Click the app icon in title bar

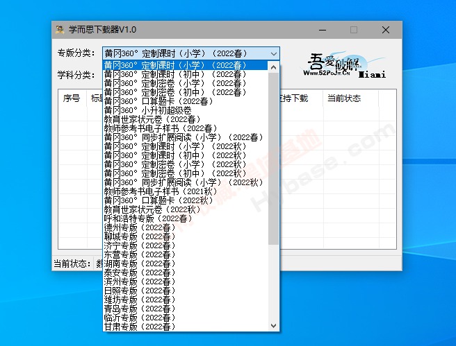(60, 30)
